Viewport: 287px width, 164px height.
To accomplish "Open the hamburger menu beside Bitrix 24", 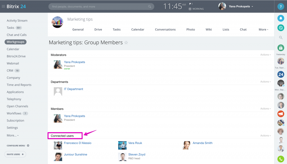I will pyautogui.click(x=3, y=6).
